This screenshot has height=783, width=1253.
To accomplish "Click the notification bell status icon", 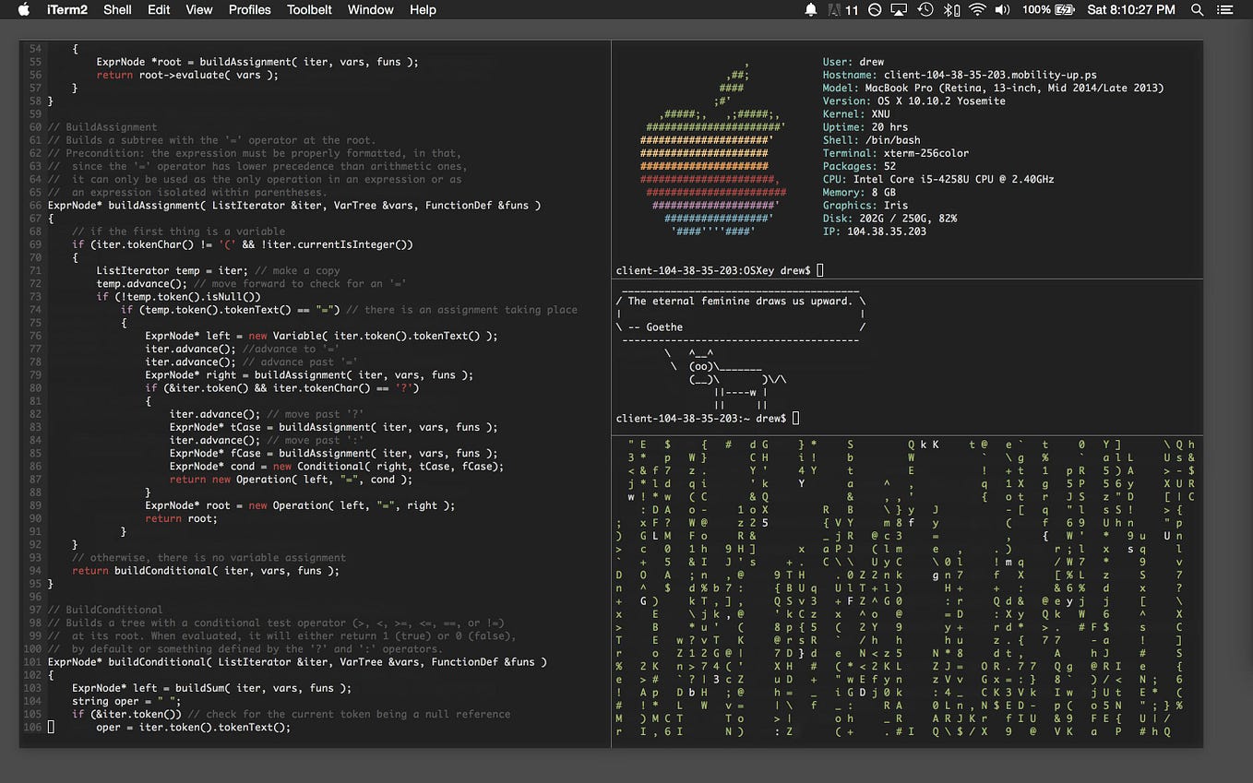I will (811, 10).
